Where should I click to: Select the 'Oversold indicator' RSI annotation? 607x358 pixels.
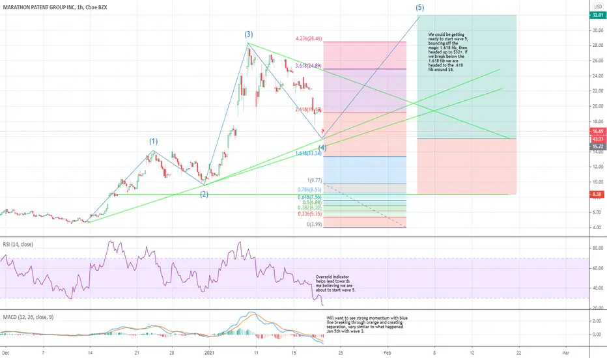coord(335,283)
